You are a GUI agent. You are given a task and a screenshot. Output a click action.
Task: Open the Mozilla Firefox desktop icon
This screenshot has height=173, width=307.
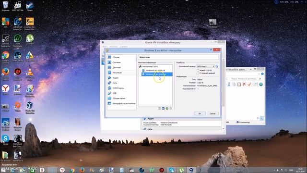[x=5, y=74]
